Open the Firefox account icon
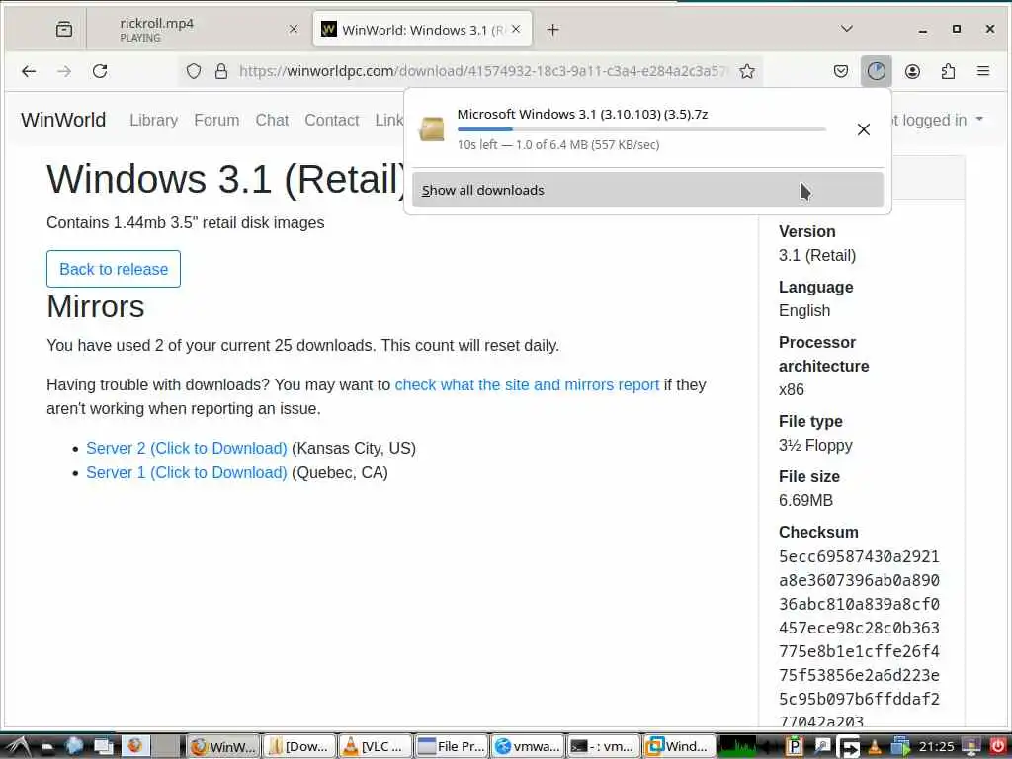This screenshot has width=1012, height=759. (912, 71)
